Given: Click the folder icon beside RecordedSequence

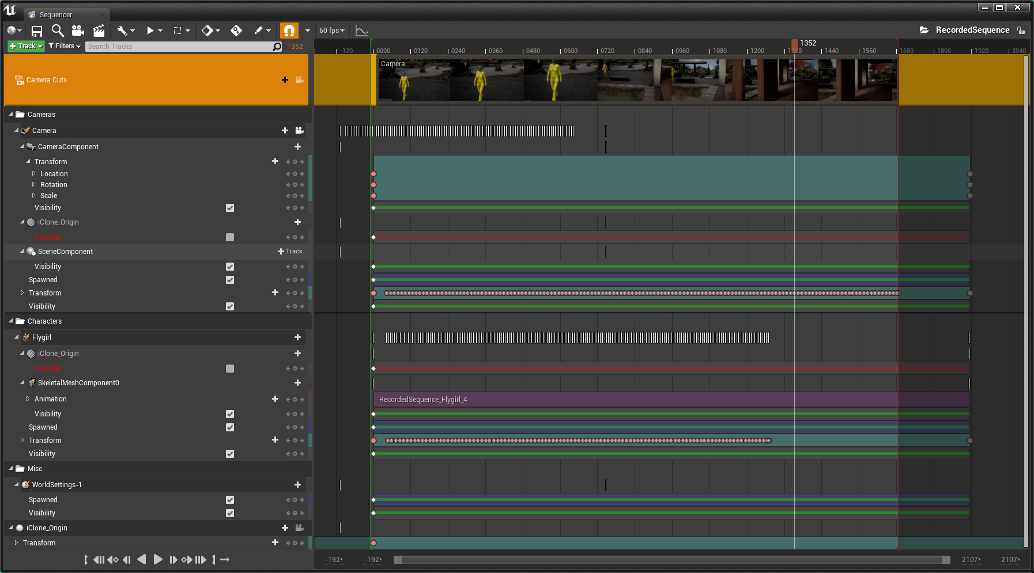Looking at the screenshot, I should [x=924, y=30].
